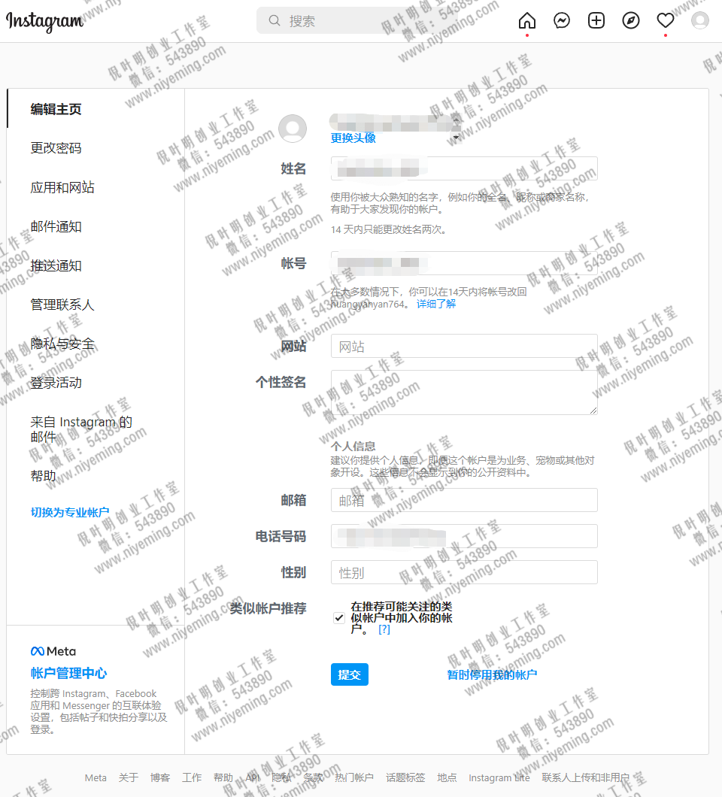Click 暂时停用我的帐户 link
The width and height of the screenshot is (722, 797).
click(492, 674)
